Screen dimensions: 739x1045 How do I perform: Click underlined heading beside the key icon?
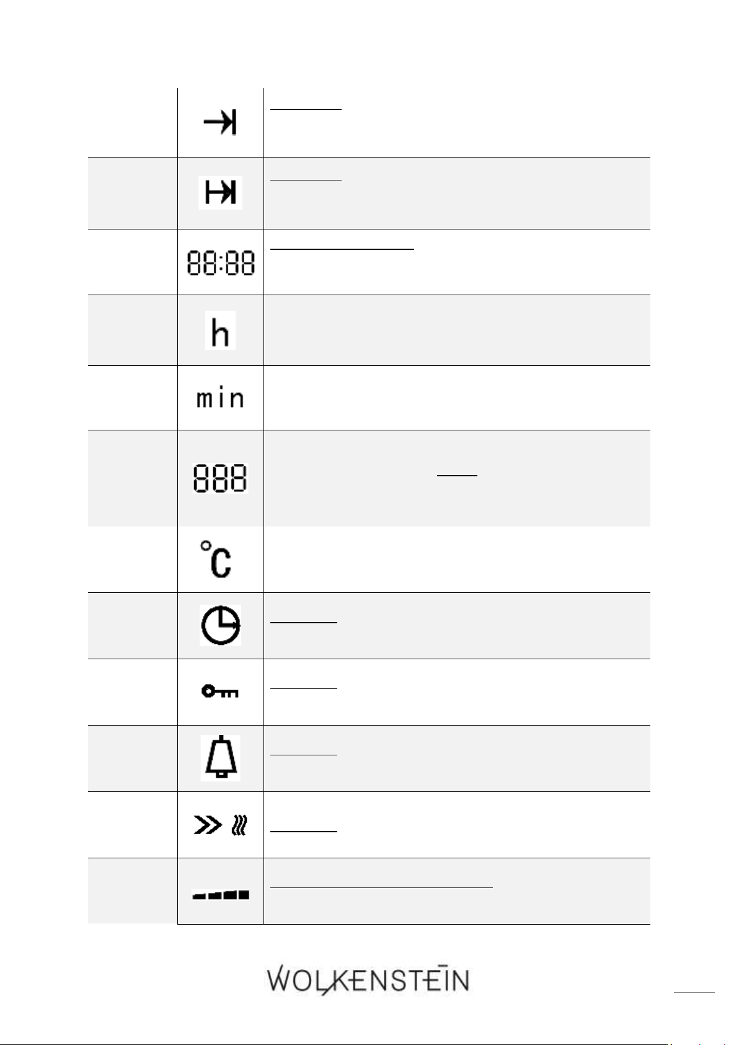(x=304, y=688)
